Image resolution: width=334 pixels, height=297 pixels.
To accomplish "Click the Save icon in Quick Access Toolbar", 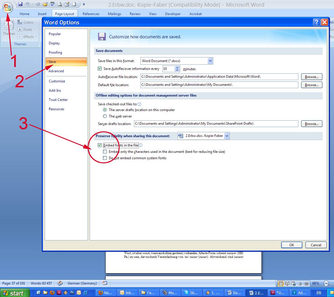I will click(20, 4).
